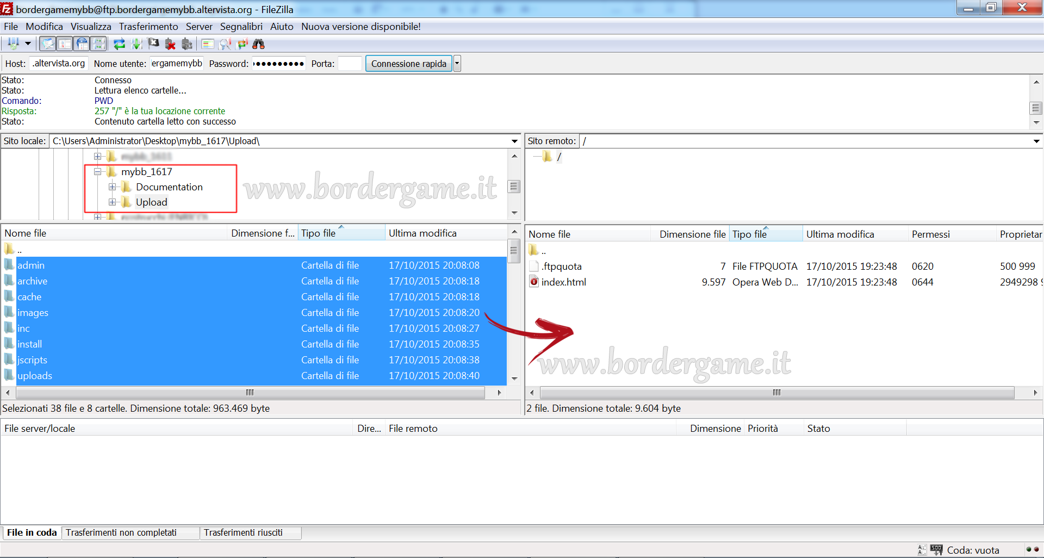Screen dimensions: 1044x558
Task: Select the Upload folder in tree
Action: click(x=152, y=202)
